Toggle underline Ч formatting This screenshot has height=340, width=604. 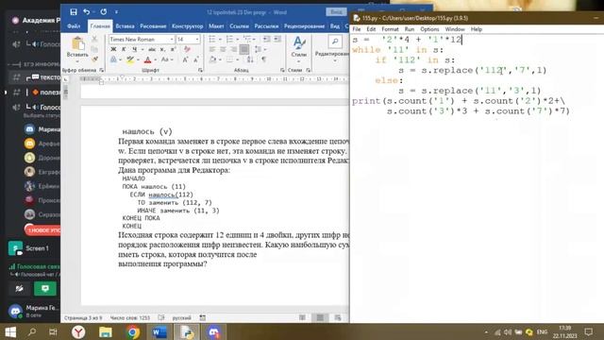(x=134, y=49)
